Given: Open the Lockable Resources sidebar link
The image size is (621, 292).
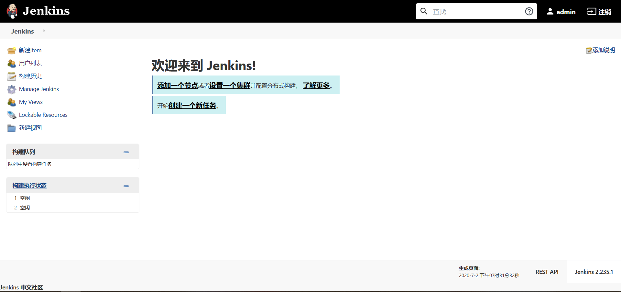Looking at the screenshot, I should click(43, 115).
